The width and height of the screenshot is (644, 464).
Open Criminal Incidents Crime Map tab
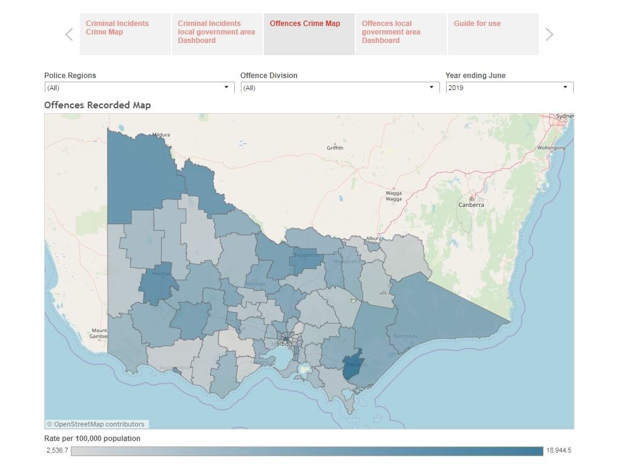(x=125, y=34)
